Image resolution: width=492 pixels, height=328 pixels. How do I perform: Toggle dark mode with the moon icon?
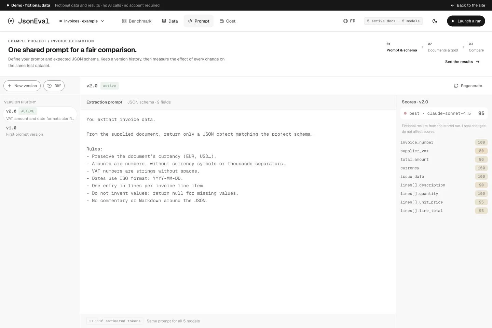pos(435,21)
